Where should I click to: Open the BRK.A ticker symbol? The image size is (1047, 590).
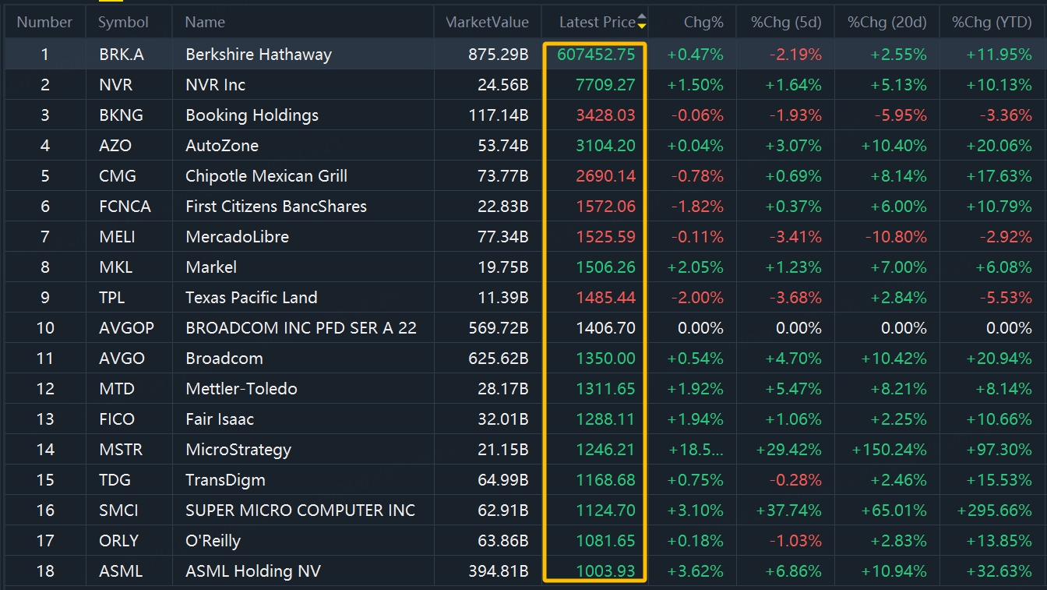122,55
